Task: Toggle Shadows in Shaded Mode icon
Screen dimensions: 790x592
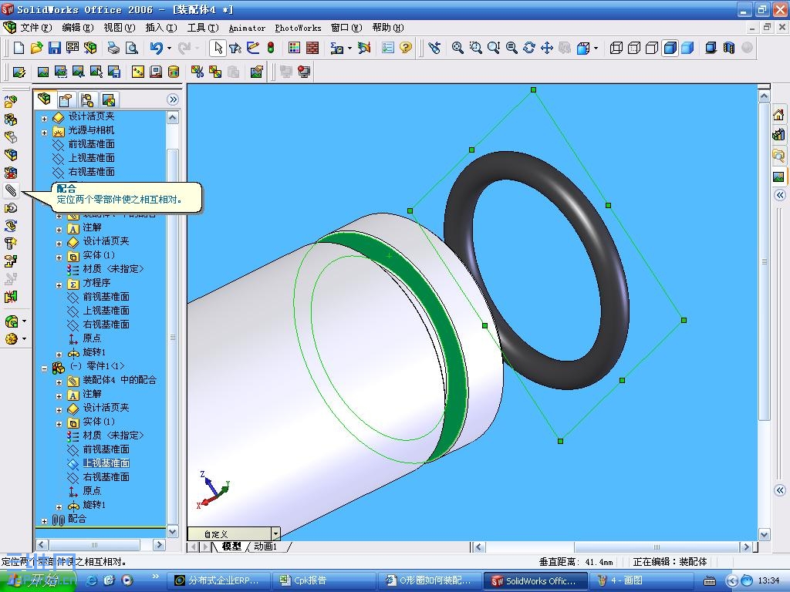Action: 711,48
